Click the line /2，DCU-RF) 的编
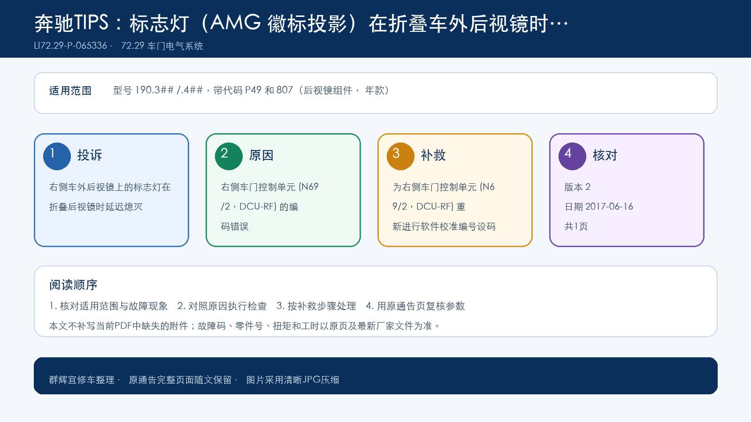The width and height of the screenshot is (751, 422). (x=260, y=207)
